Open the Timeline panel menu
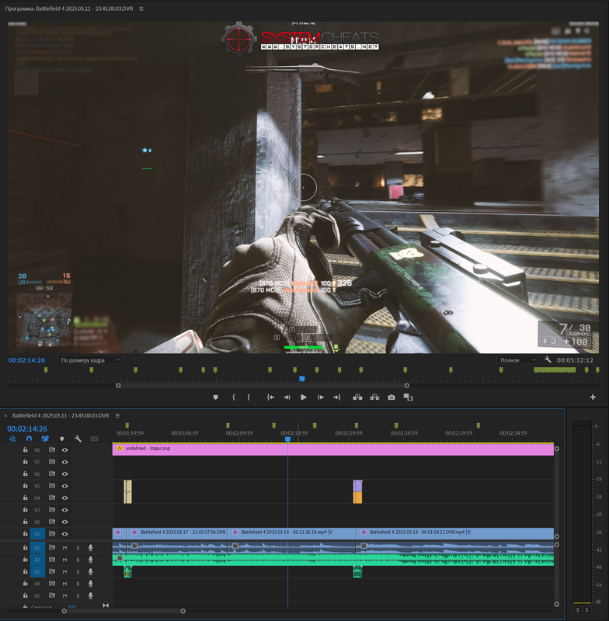Image resolution: width=609 pixels, height=621 pixels. (117, 415)
